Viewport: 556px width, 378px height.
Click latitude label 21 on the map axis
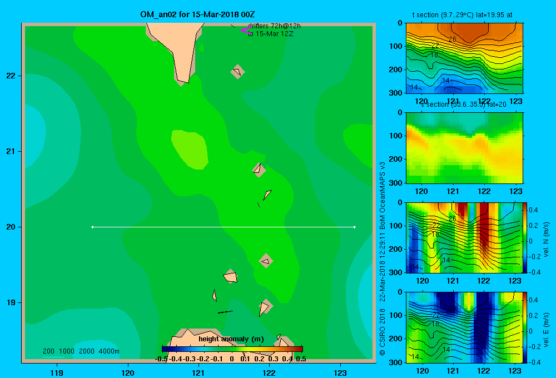coord(11,151)
